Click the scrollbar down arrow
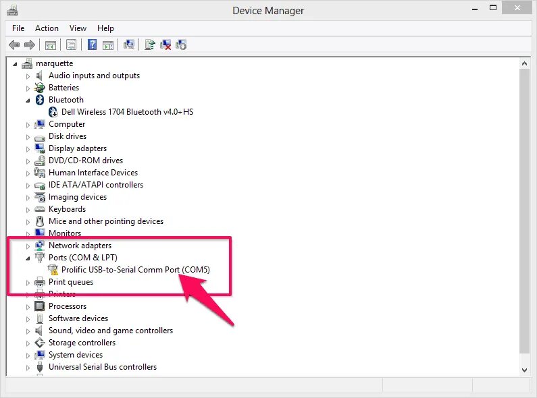The height and width of the screenshot is (398, 537). [x=524, y=370]
